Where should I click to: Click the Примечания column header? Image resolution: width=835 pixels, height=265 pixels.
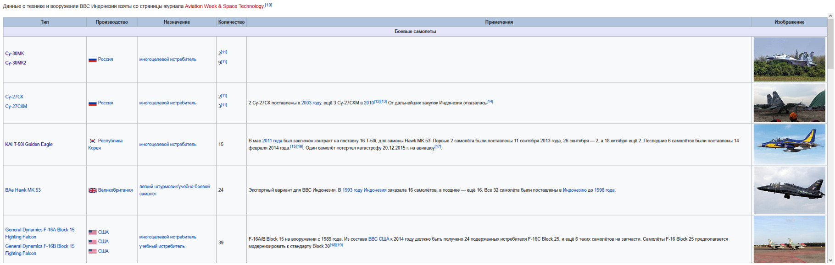pos(499,22)
